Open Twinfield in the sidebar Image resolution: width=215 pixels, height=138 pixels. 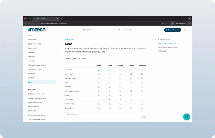pyautogui.click(x=32, y=61)
